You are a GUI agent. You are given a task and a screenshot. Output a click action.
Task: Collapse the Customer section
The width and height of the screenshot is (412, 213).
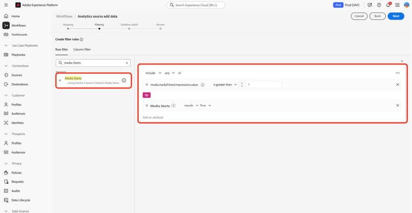pyautogui.click(x=6, y=95)
